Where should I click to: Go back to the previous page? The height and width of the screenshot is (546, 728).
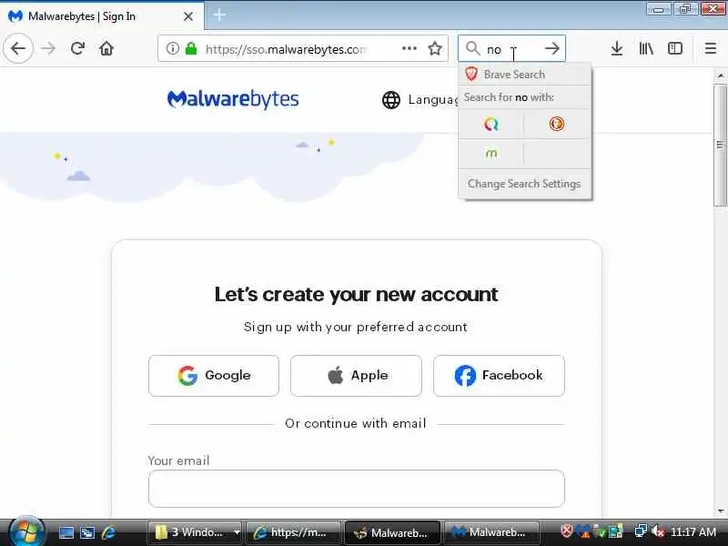click(18, 48)
